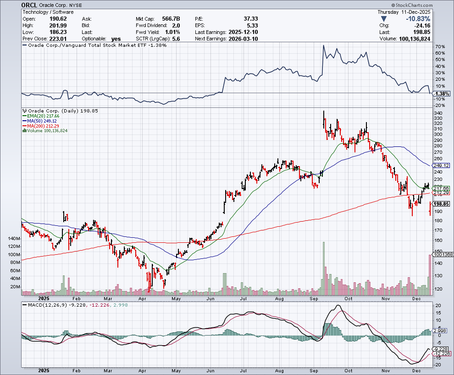The image size is (454, 375).
Task: Click the ORCL ticker symbol in header
Action: [29, 4]
